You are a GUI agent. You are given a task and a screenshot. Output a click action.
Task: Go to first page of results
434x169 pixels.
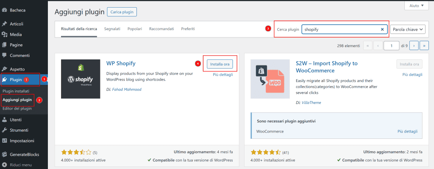(367, 46)
